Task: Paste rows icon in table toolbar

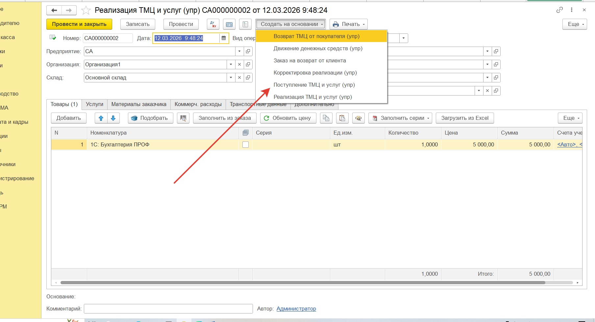Action: [342, 118]
